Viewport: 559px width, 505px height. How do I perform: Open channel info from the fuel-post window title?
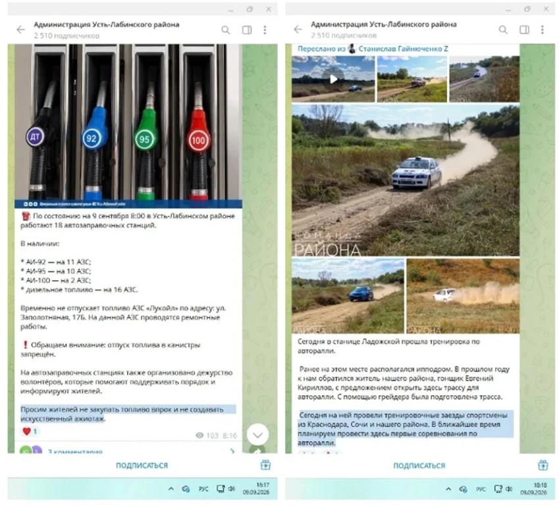[x=106, y=24]
